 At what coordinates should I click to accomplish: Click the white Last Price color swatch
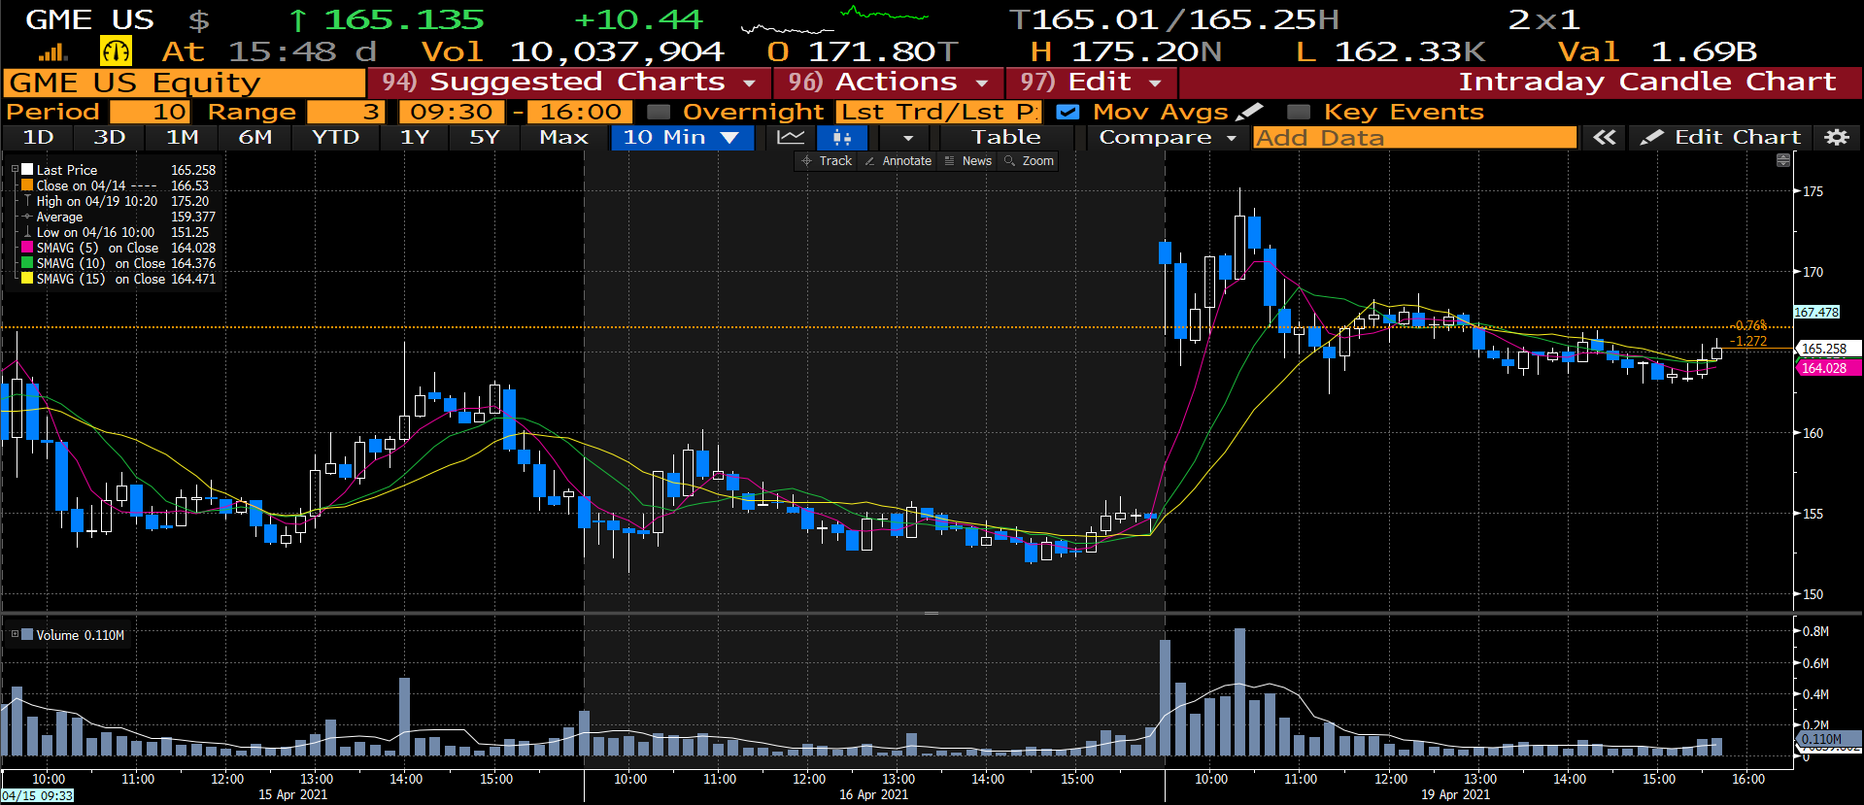click(x=28, y=170)
